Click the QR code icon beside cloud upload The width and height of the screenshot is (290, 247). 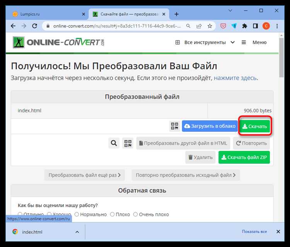click(x=174, y=126)
